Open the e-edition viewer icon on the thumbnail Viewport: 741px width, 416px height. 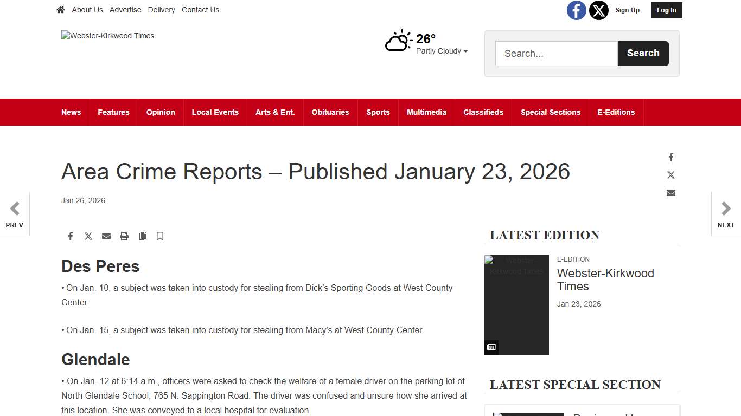coord(491,347)
